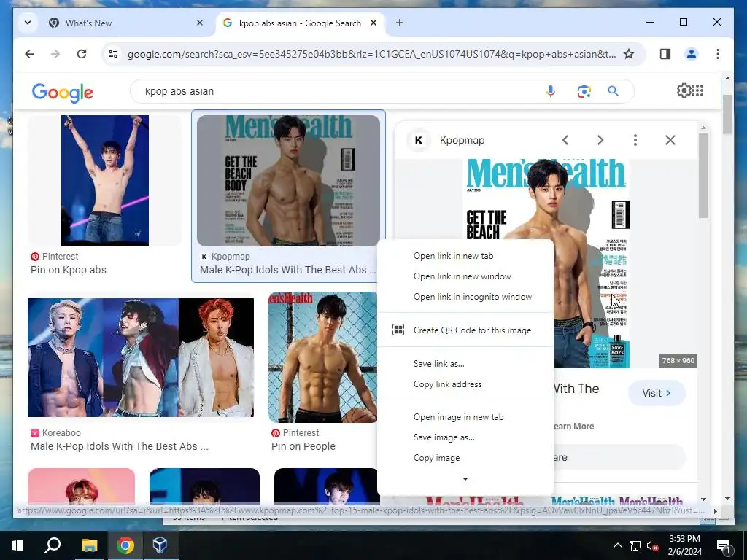Close the image preview panel
This screenshot has width=747, height=560.
pos(670,140)
